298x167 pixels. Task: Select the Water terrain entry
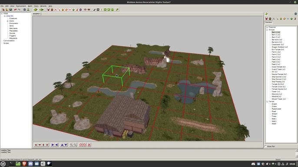pyautogui.click(x=274, y=124)
